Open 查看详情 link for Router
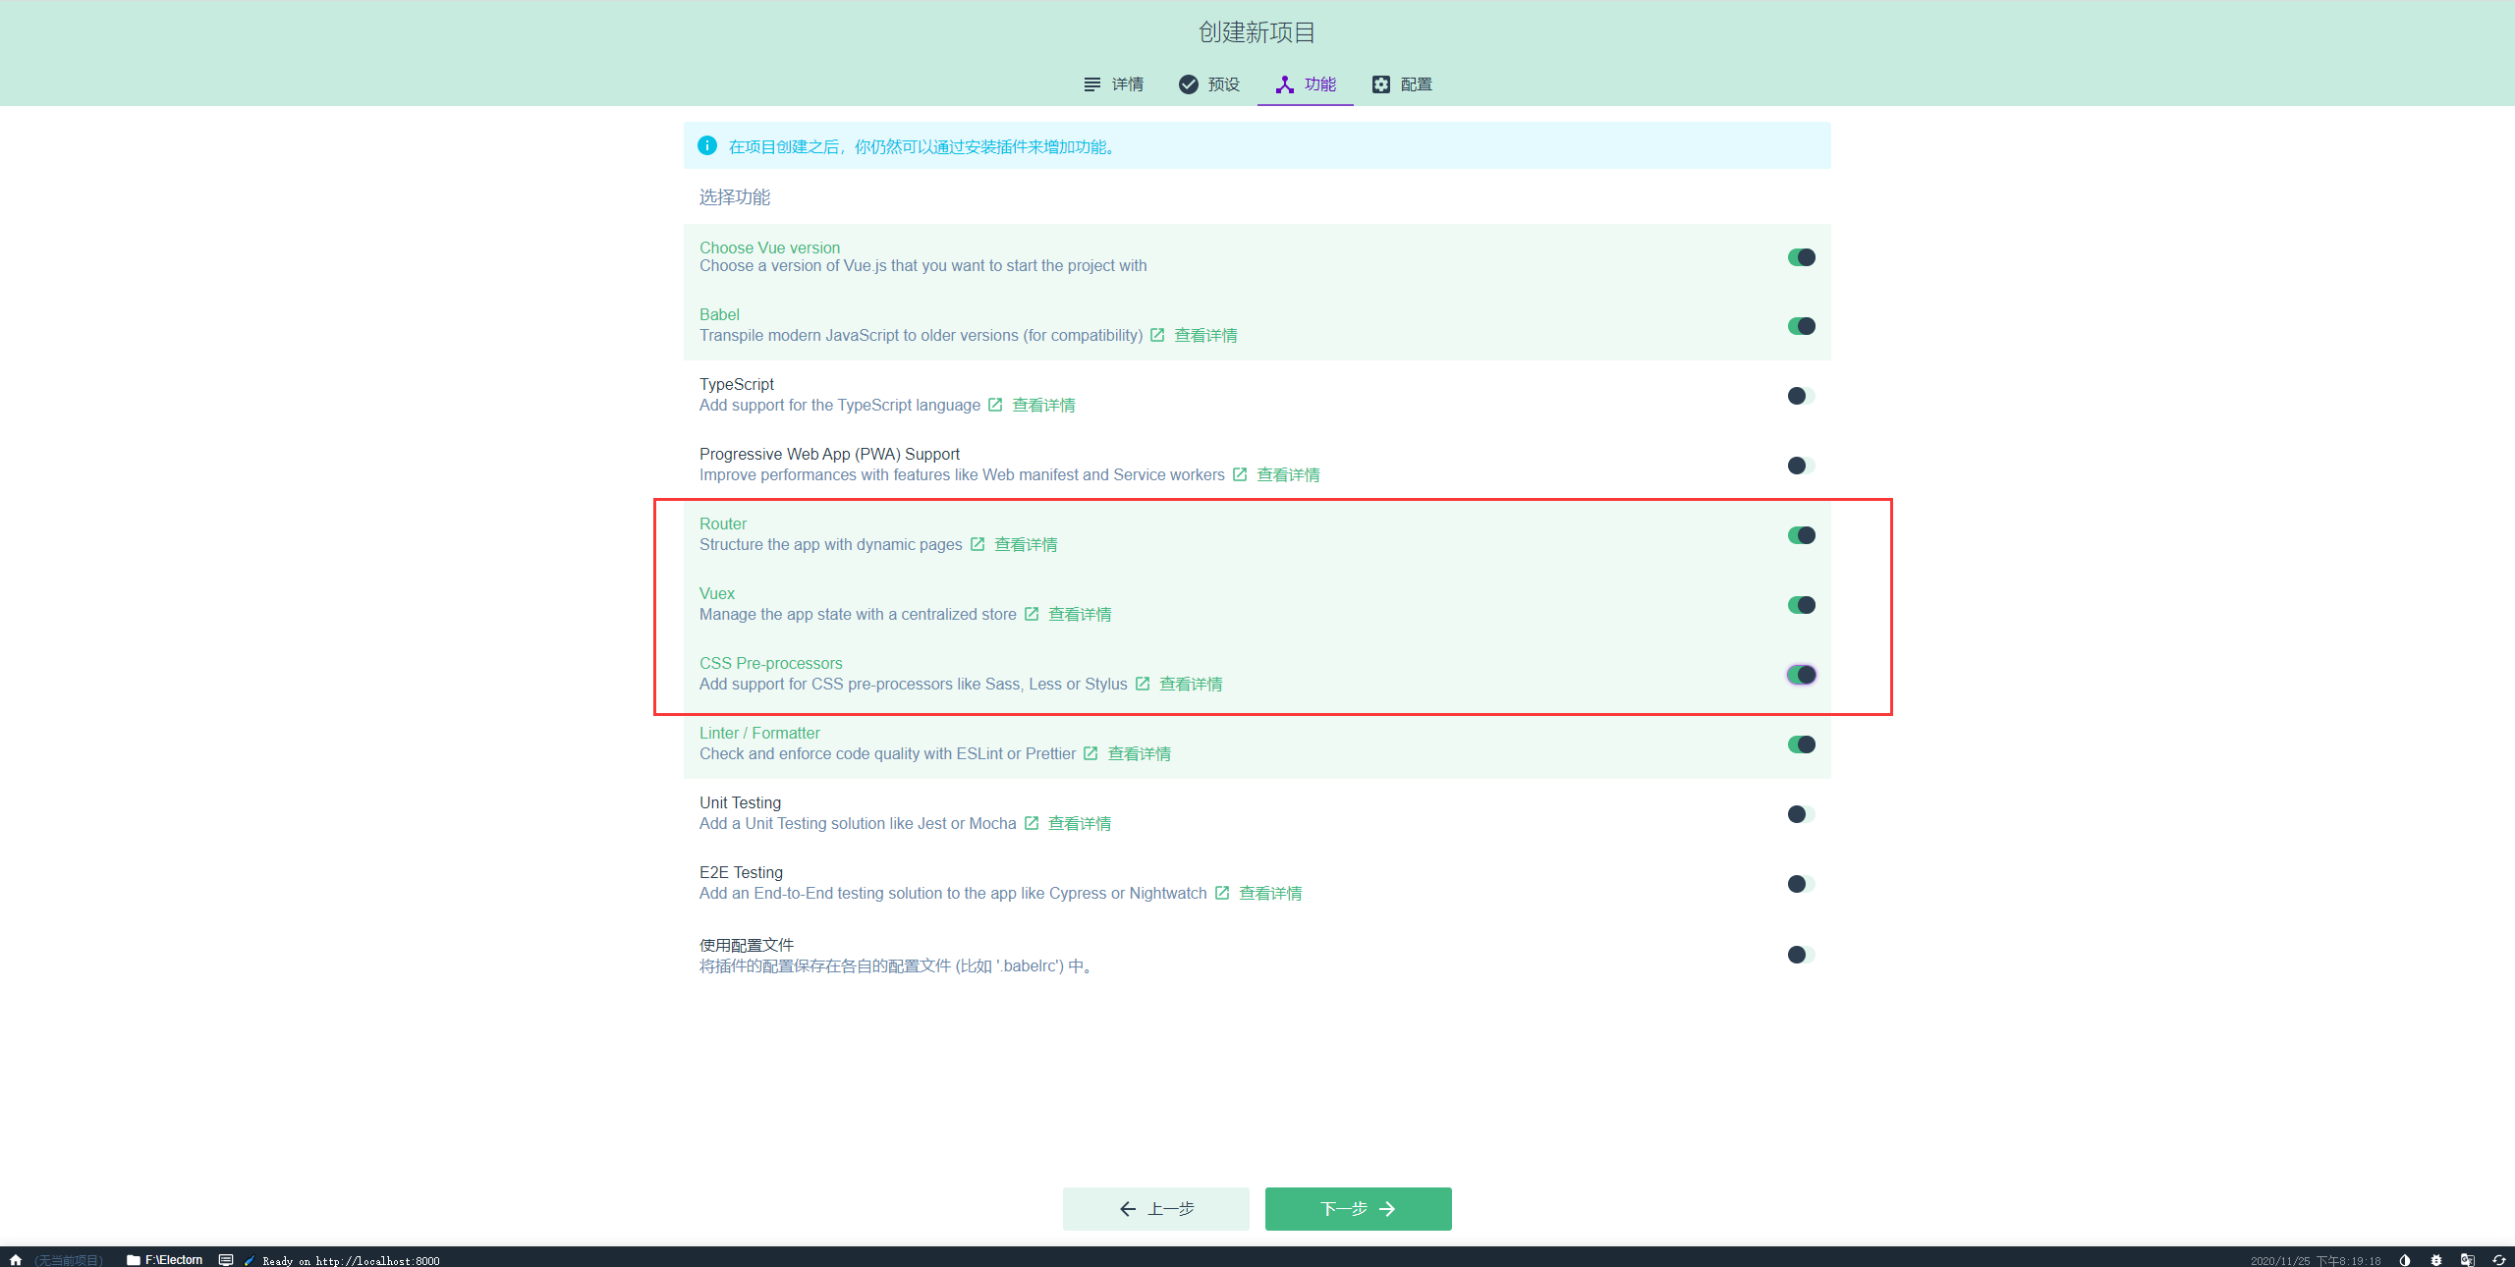Image resolution: width=2515 pixels, height=1267 pixels. 1026,544
